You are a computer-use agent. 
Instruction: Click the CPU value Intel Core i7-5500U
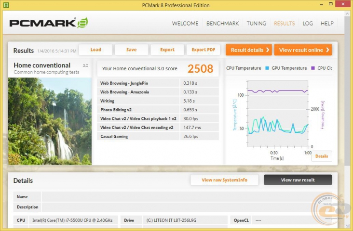(72, 220)
